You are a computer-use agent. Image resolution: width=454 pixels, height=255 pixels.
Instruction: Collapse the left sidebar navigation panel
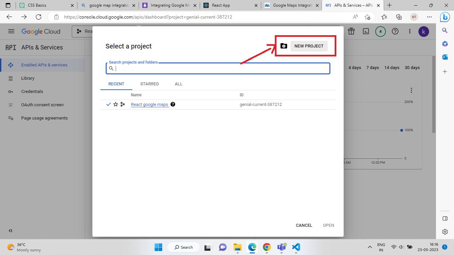pos(10,231)
